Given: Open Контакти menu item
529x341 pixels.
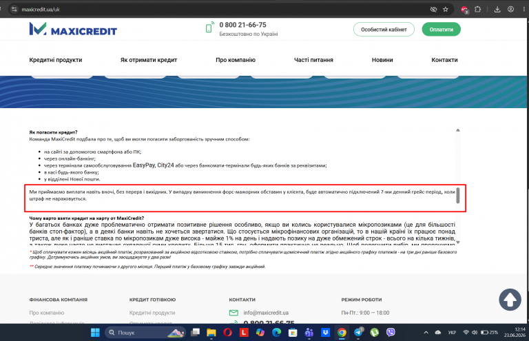Looking at the screenshot, I should tap(444, 60).
